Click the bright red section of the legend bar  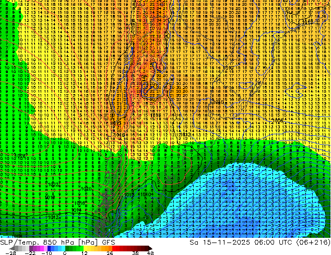click(x=116, y=248)
